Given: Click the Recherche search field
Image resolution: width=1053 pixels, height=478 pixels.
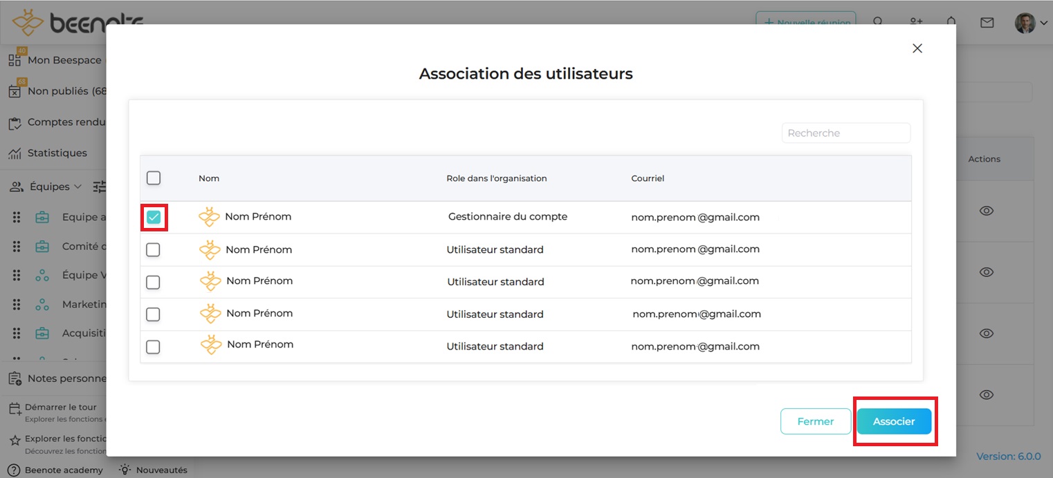Looking at the screenshot, I should click(x=845, y=133).
